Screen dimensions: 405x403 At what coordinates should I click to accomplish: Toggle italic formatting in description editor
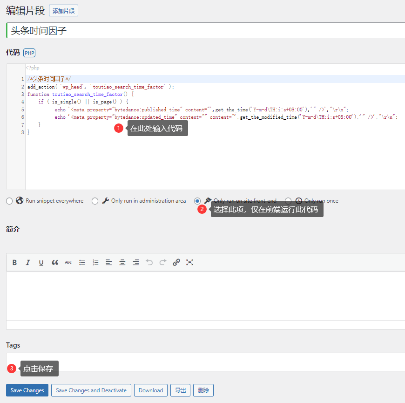[28, 262]
